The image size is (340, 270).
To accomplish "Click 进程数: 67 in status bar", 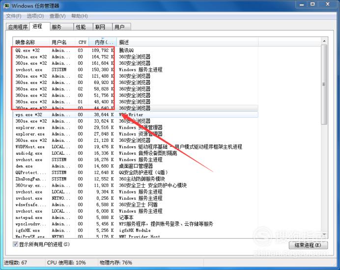I will (x=16, y=263).
